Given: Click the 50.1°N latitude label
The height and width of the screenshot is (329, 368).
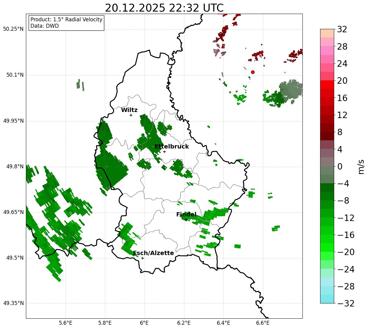Looking at the screenshot, I should [x=15, y=75].
